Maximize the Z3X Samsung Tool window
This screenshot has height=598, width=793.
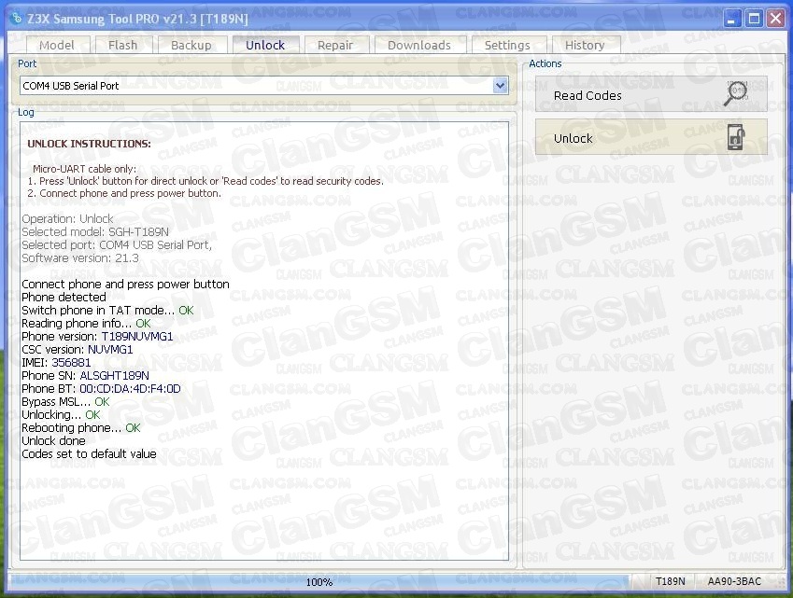[754, 19]
